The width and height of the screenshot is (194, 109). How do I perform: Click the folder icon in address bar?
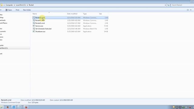click(x=2, y=5)
